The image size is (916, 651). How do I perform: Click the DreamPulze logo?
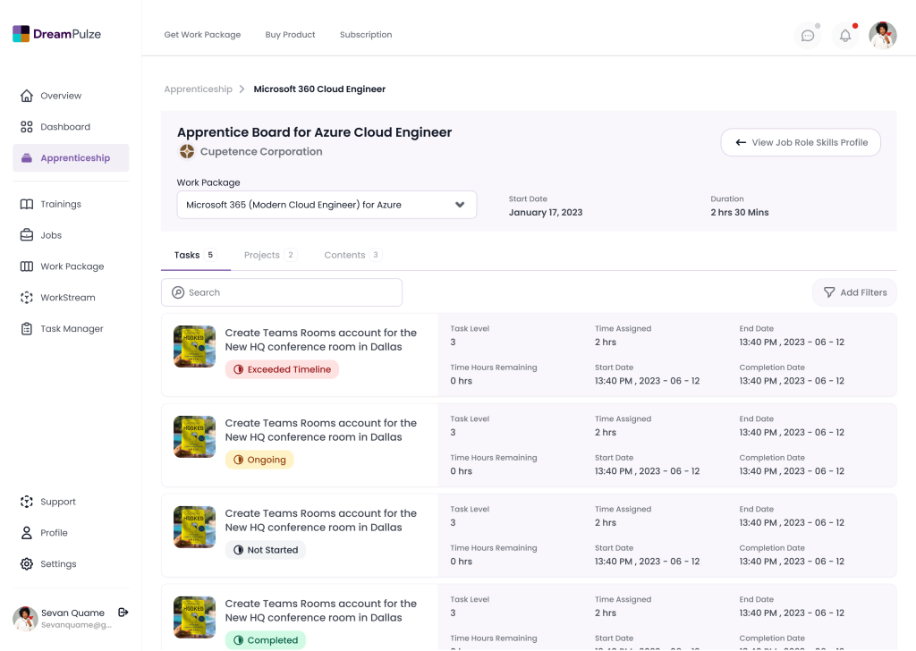57,34
